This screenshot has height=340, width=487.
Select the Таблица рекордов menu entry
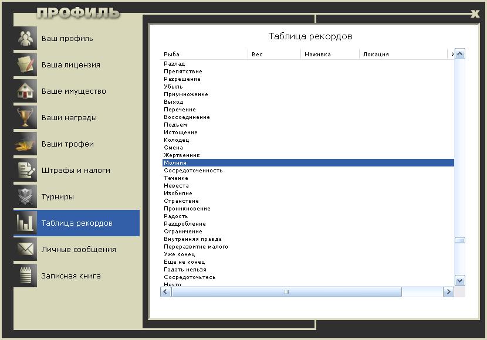click(76, 223)
